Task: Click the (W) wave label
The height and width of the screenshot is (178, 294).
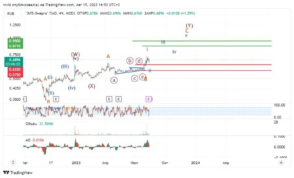Action: click(x=75, y=54)
